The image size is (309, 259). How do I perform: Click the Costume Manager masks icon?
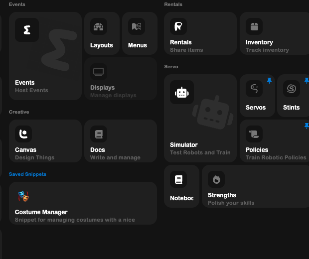click(x=23, y=196)
